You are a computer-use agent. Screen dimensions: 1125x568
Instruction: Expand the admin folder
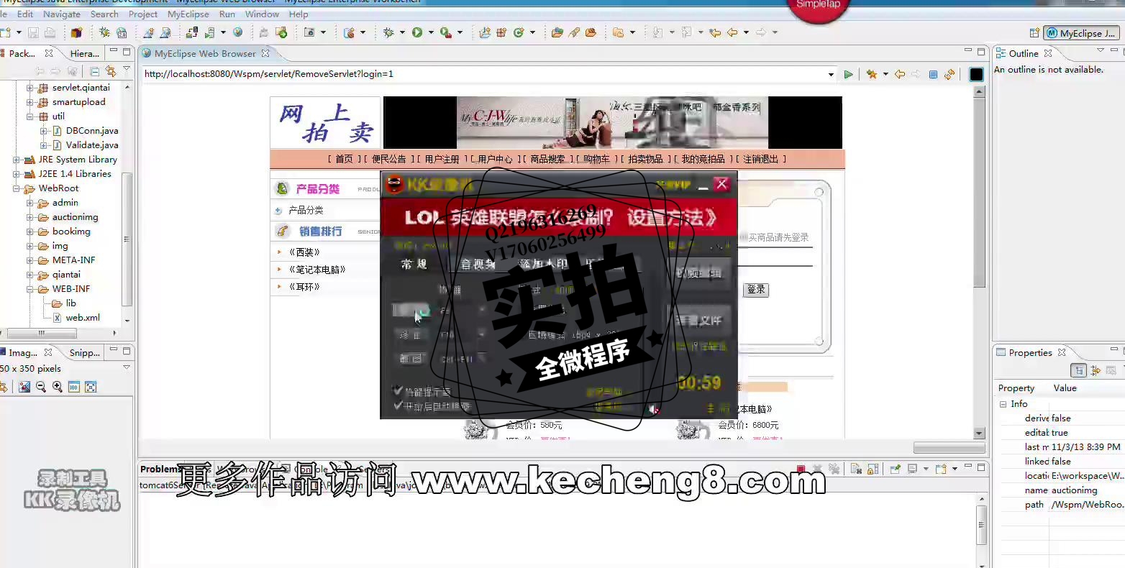coord(30,203)
